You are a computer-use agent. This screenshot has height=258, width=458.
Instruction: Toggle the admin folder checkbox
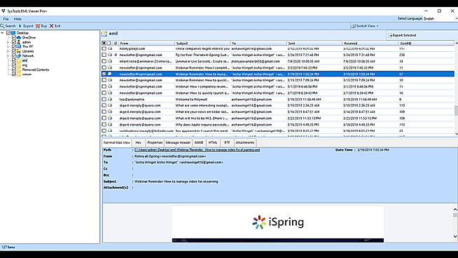(14, 42)
